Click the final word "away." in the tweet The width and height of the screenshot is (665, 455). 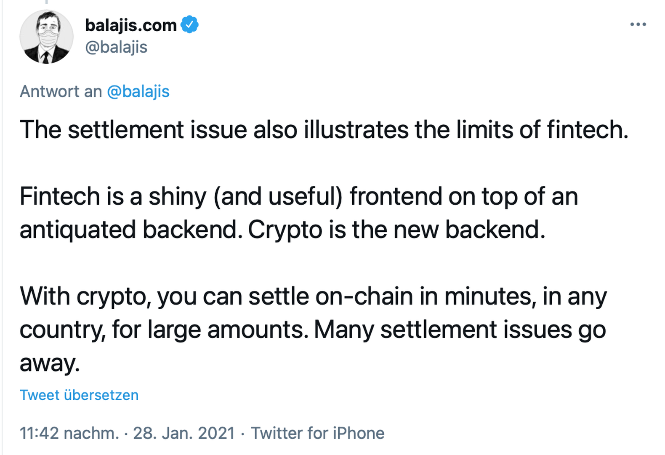click(50, 363)
